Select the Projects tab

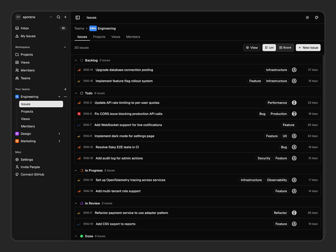pyautogui.click(x=99, y=37)
